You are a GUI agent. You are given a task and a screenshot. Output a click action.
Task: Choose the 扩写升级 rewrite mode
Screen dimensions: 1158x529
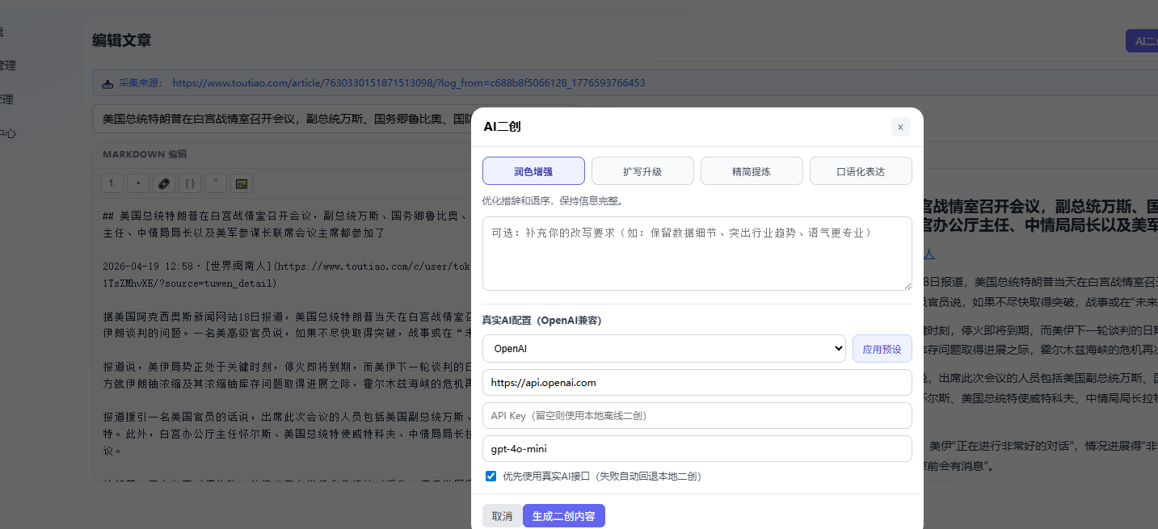pyautogui.click(x=642, y=171)
